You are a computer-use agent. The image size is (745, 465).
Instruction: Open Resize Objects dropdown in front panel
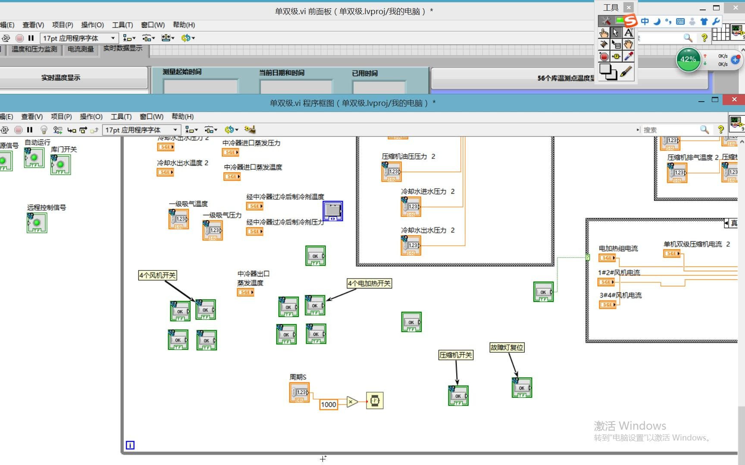(168, 38)
